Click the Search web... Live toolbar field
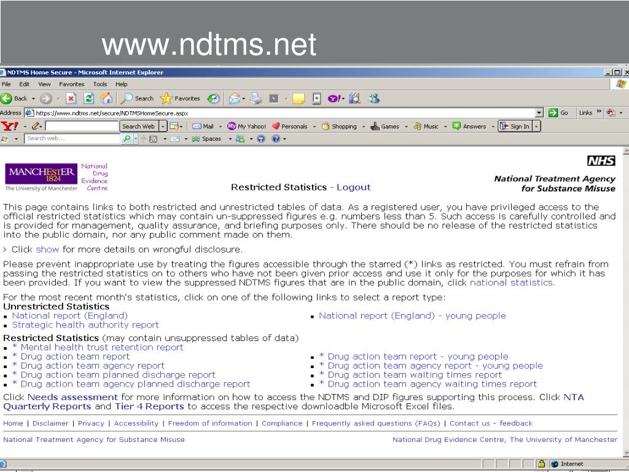The width and height of the screenshot is (629, 472). point(72,139)
